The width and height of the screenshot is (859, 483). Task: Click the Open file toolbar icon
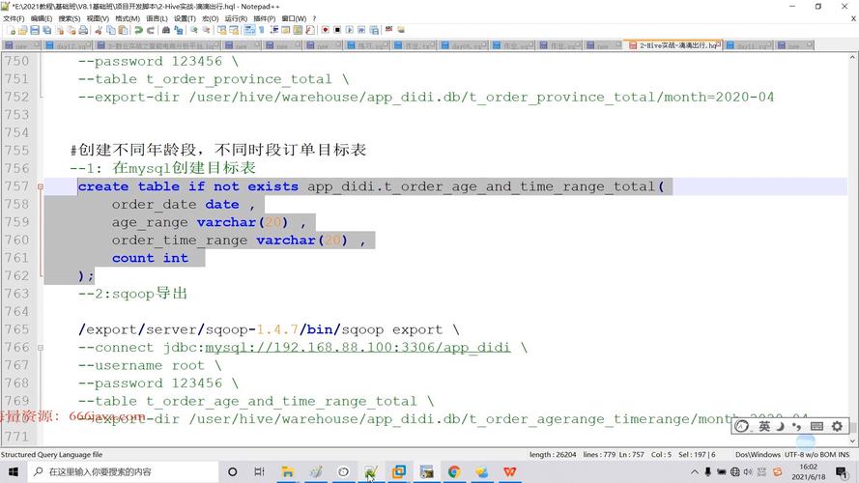(x=23, y=30)
